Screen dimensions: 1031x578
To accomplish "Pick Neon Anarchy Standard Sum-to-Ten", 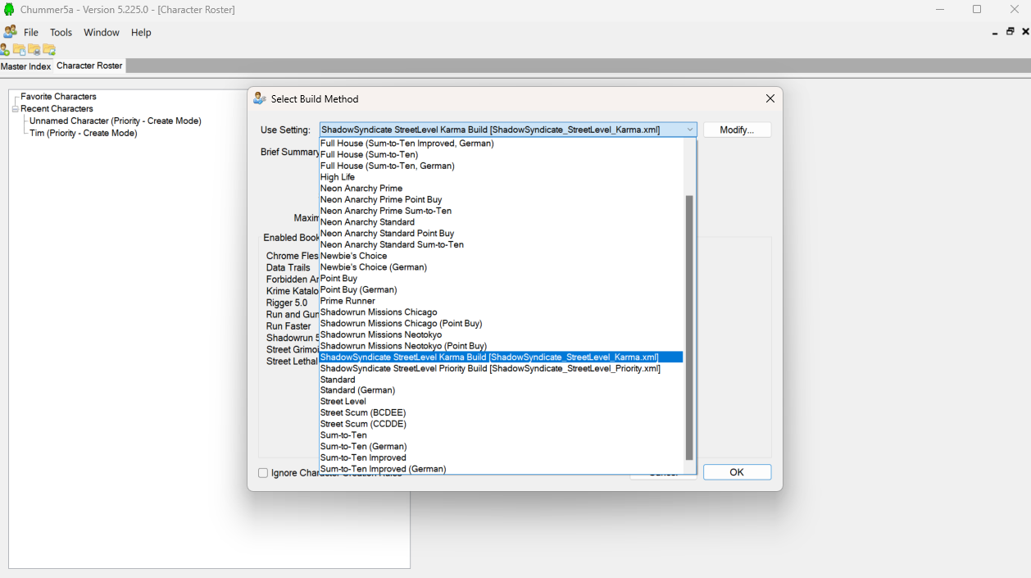I will 501,245.
